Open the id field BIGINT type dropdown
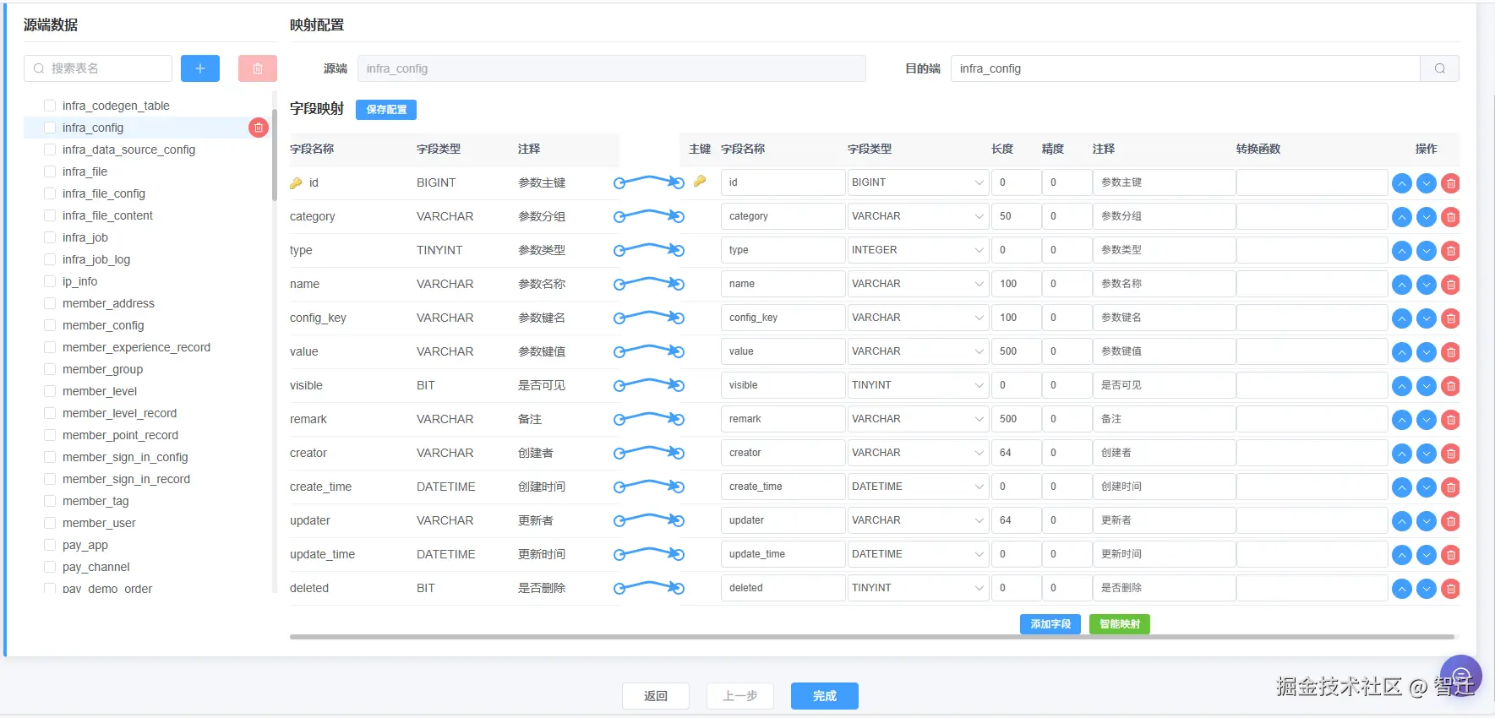Image resolution: width=1495 pixels, height=718 pixels. pos(918,182)
